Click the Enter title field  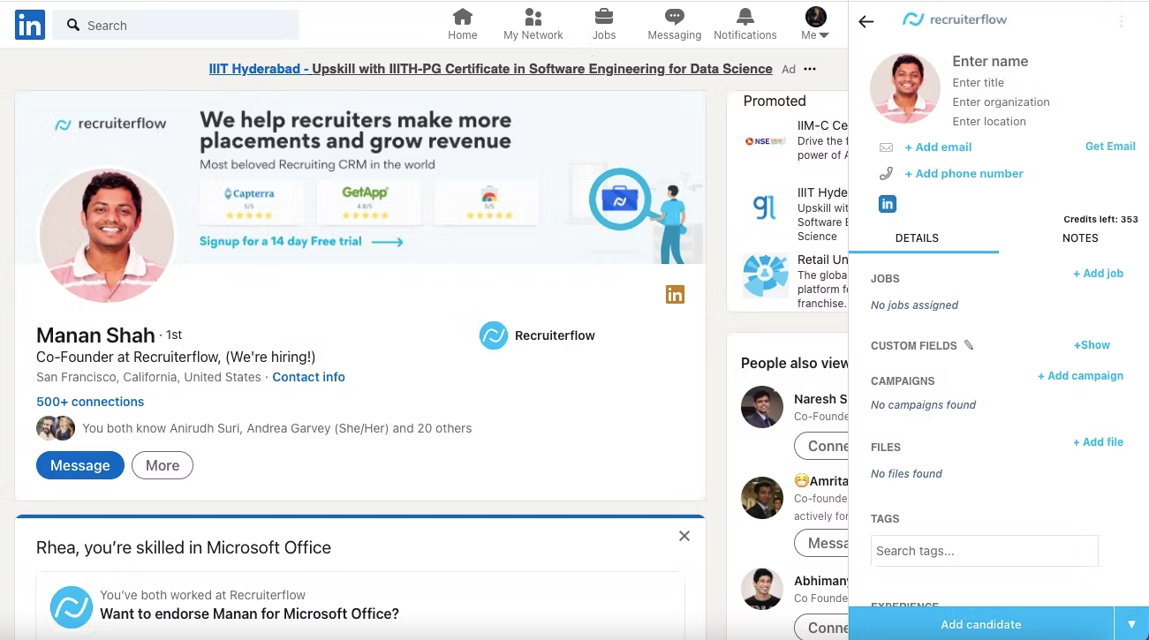tap(979, 82)
